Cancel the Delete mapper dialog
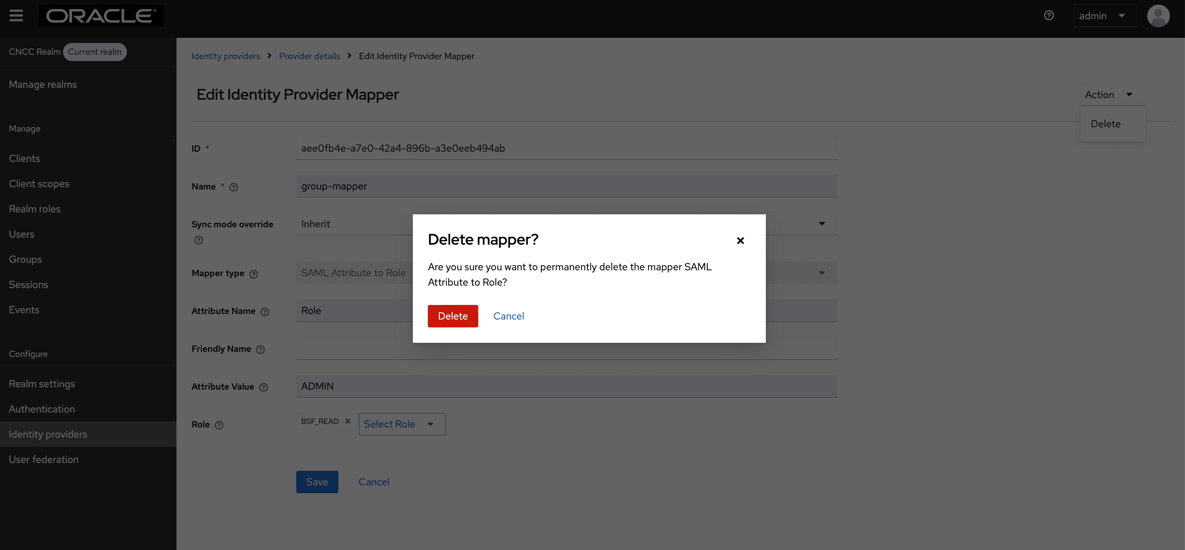The image size is (1185, 550). (508, 316)
